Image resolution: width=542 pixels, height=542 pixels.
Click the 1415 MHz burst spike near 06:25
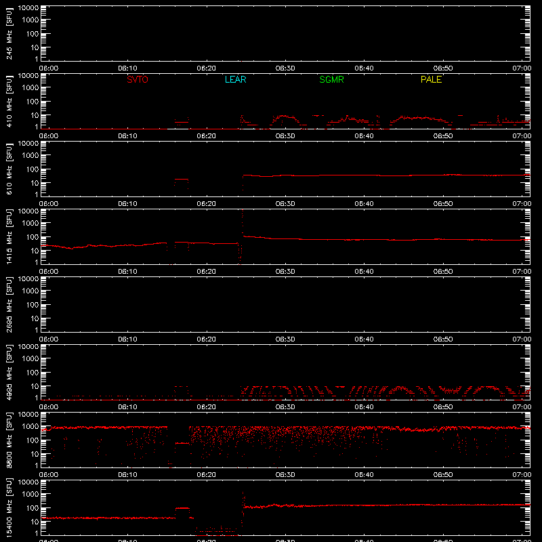pos(243,222)
